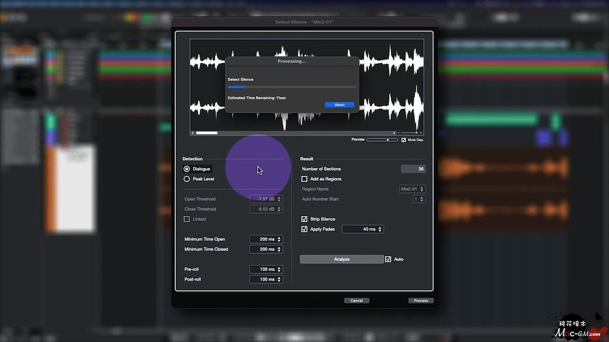Click the Preview volume slider
609x342 pixels.
click(x=382, y=140)
